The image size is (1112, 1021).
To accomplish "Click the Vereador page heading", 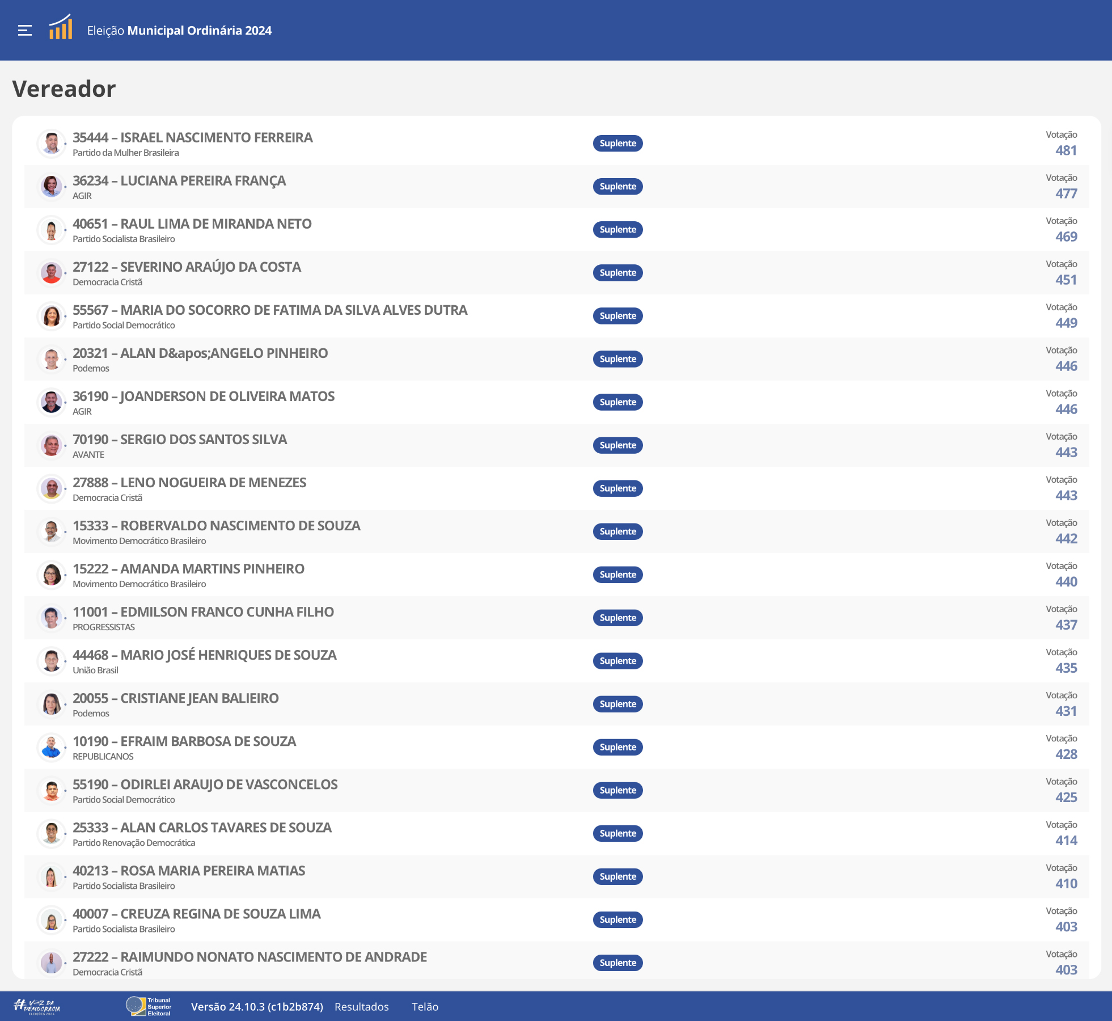I will [x=64, y=89].
